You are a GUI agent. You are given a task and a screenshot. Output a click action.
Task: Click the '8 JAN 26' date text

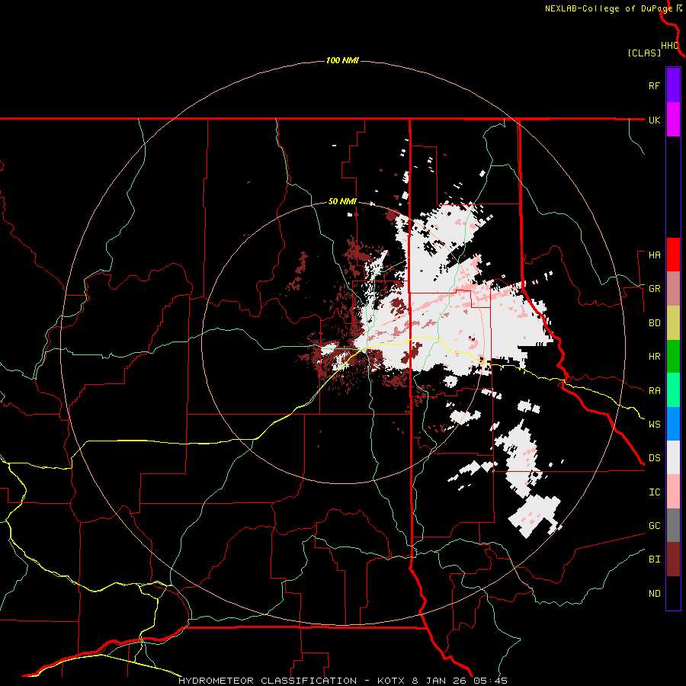pyautogui.click(x=439, y=681)
